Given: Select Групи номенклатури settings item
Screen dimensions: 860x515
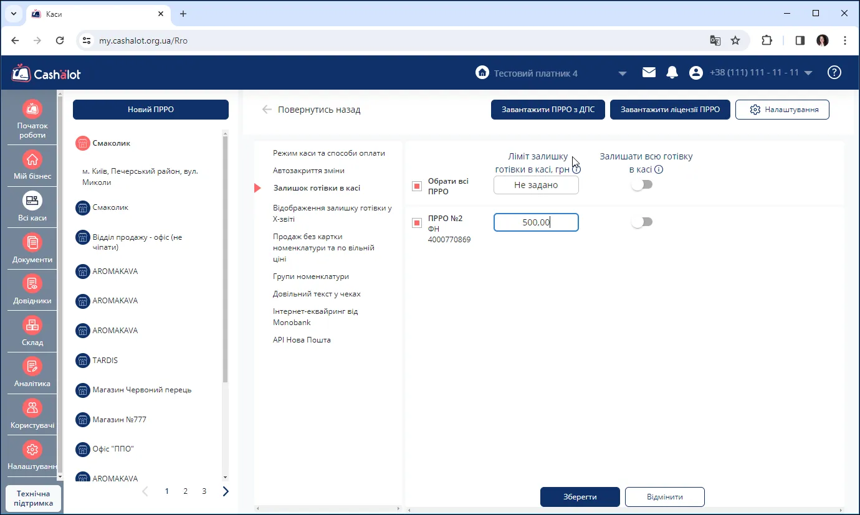Looking at the screenshot, I should click(311, 276).
